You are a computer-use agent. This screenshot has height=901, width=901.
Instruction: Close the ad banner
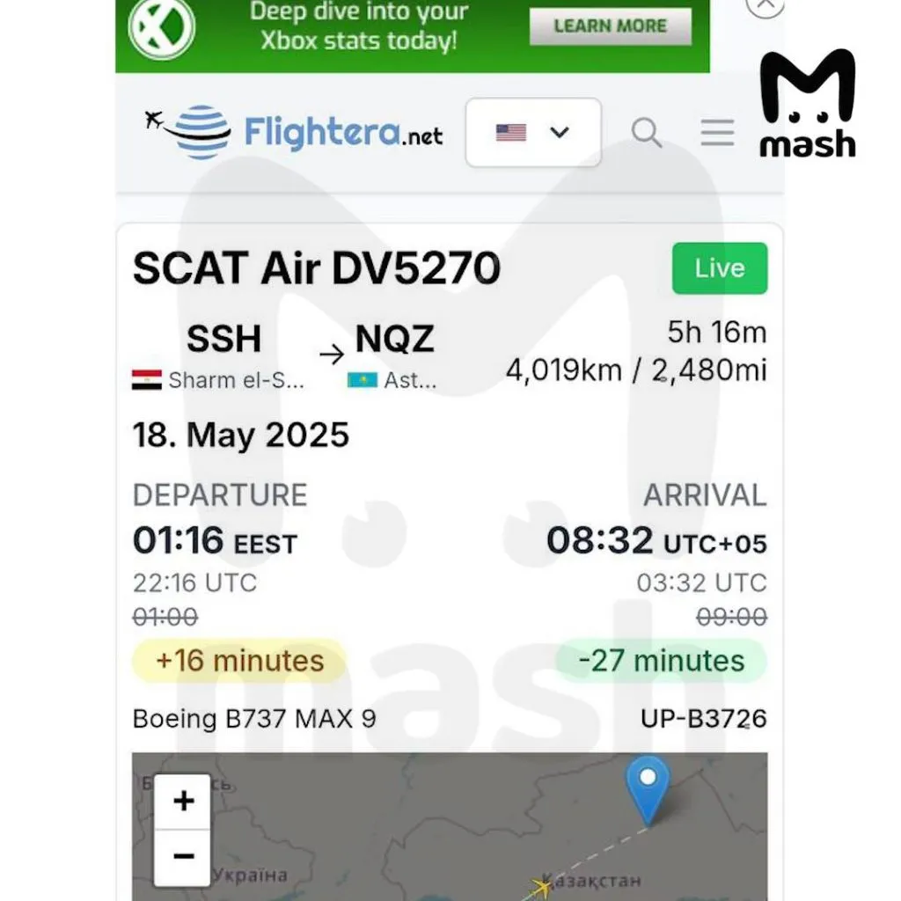[x=764, y=5]
